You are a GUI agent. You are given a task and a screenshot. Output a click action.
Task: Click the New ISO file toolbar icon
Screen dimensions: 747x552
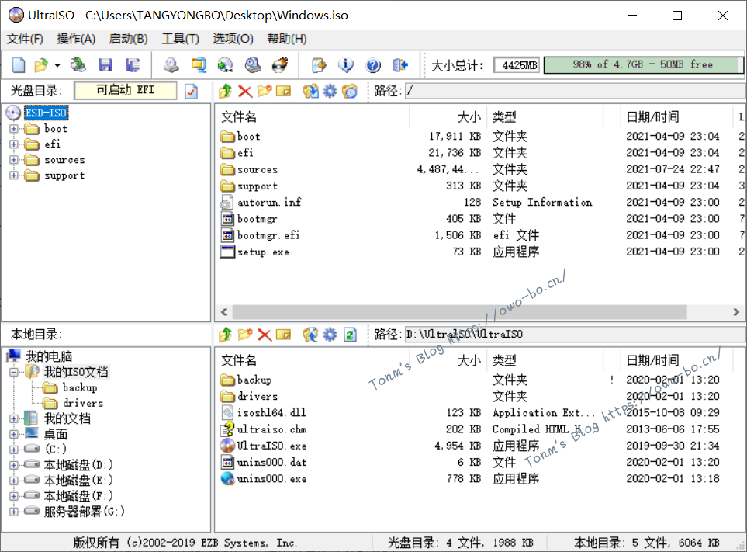click(19, 65)
